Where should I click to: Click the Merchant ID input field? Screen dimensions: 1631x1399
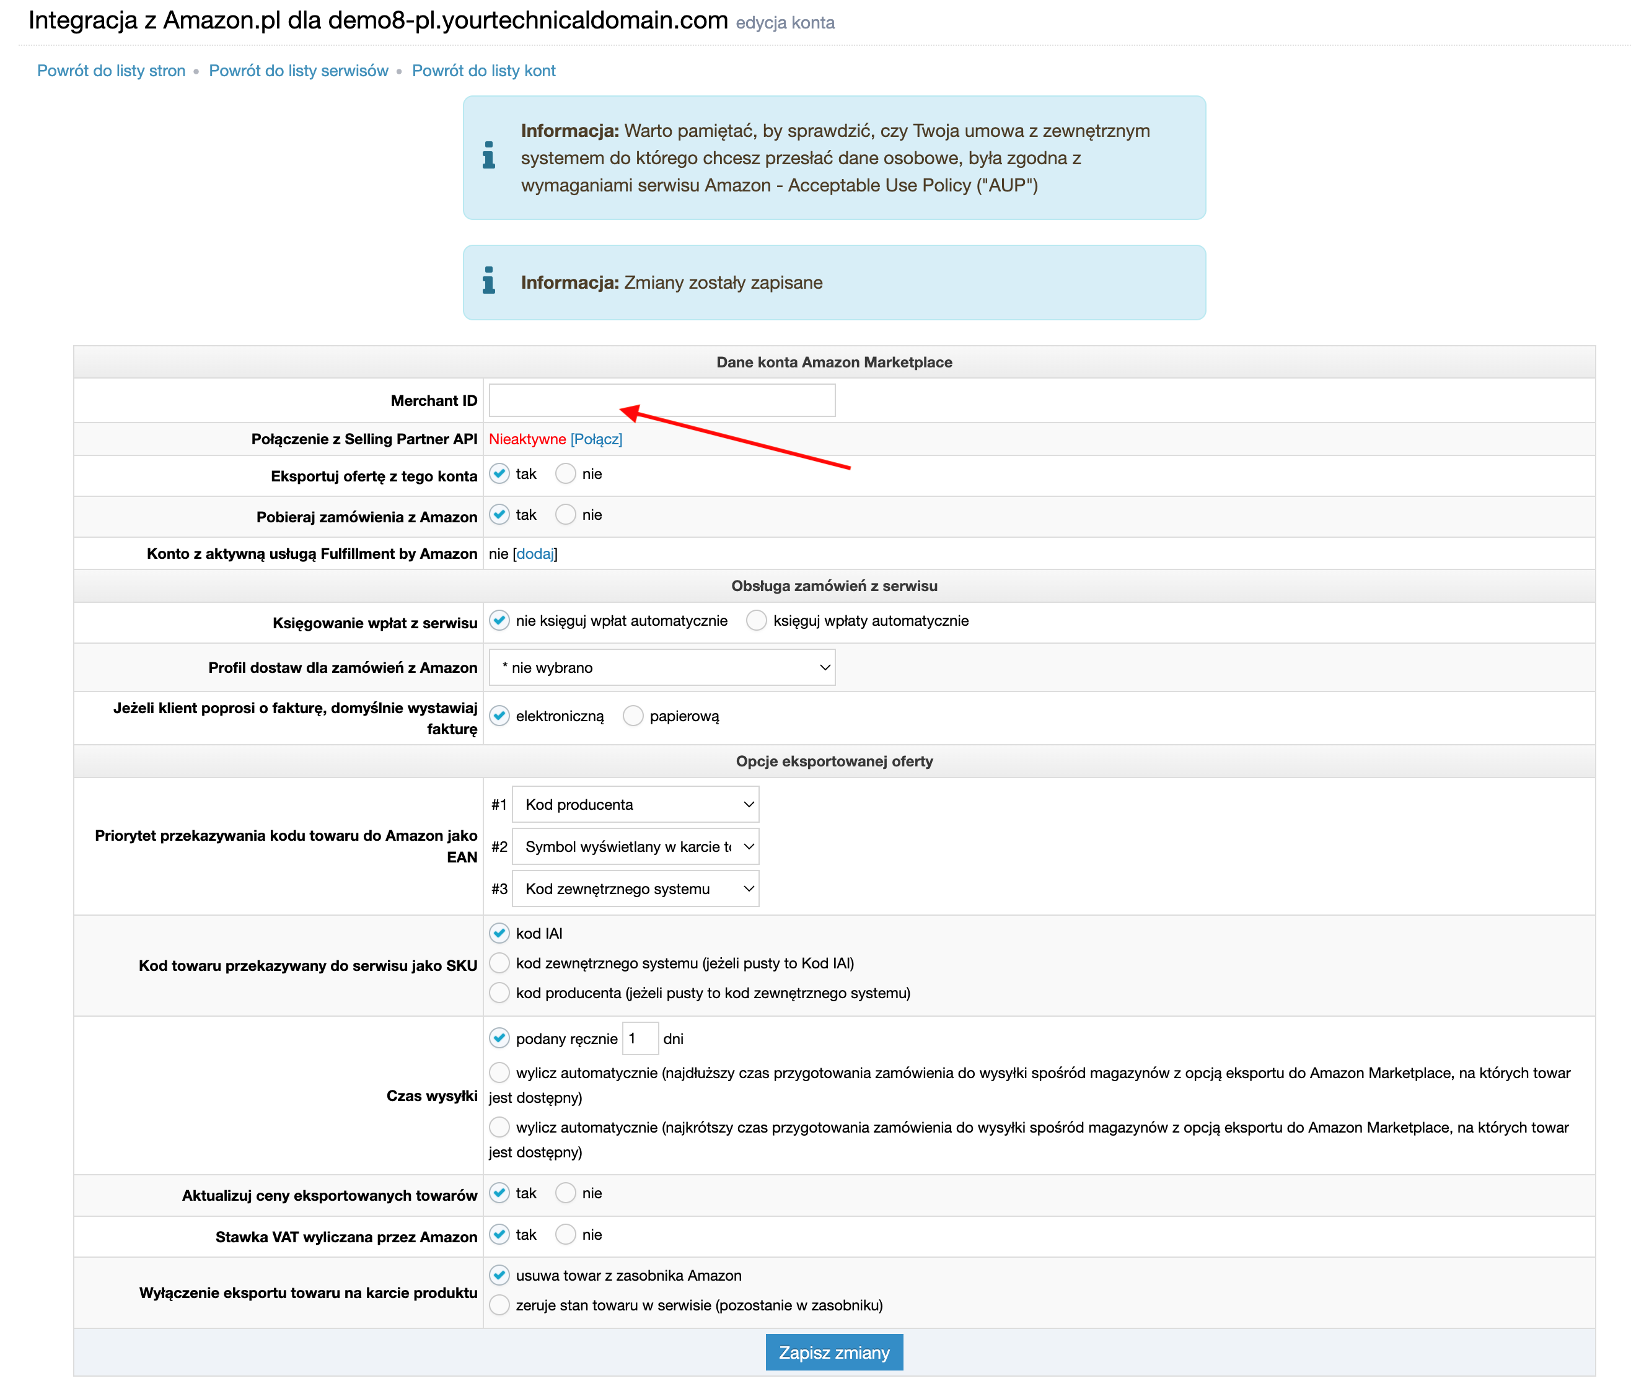coord(662,400)
